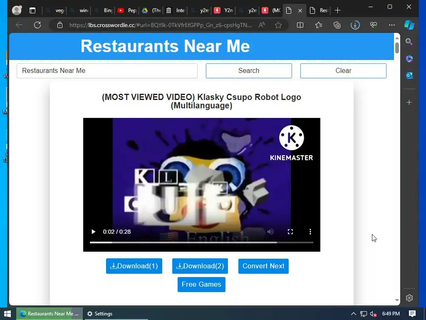Image resolution: width=426 pixels, height=320 pixels.
Task: Click muted volume tray icon
Action: [x=373, y=314]
